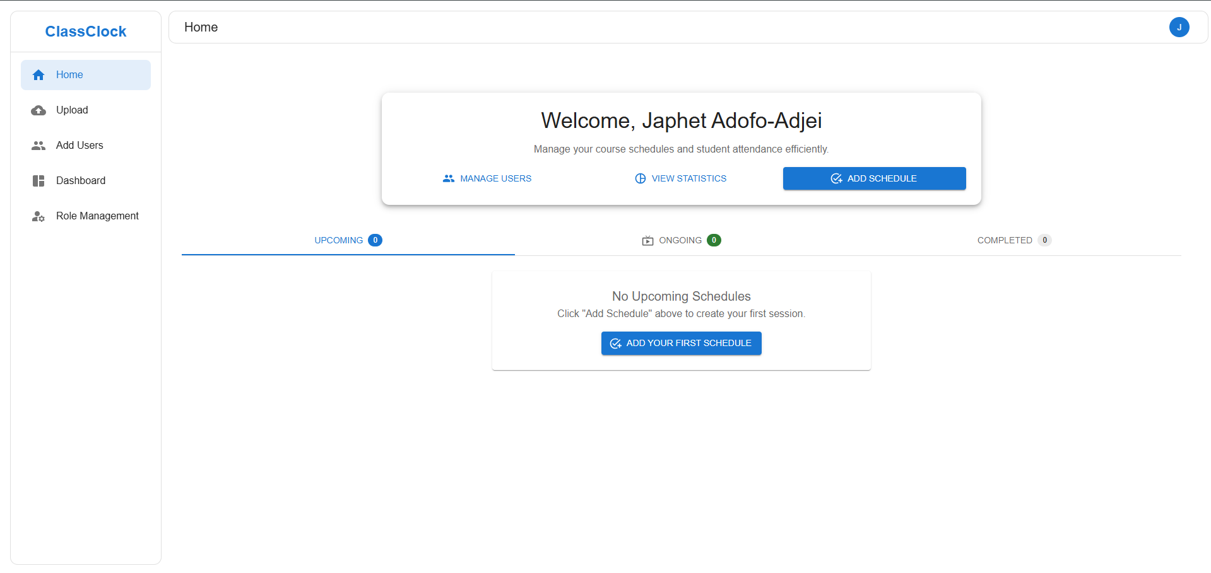Switch to the Upcoming tab
Viewport: 1211px width, 573px height.
(339, 240)
